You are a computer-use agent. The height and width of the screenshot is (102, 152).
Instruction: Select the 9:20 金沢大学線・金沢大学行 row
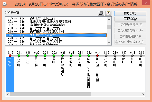(x=56, y=38)
